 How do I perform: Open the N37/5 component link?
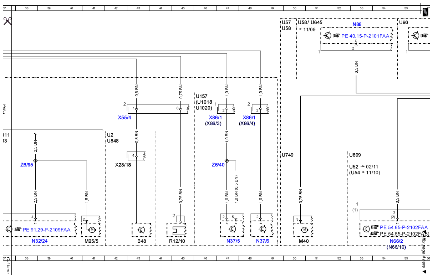pyautogui.click(x=233, y=241)
